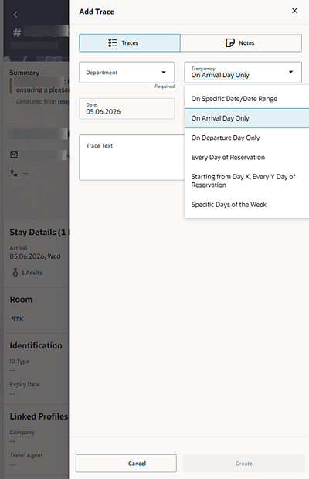
Task: Select the Traces tab
Action: [x=130, y=42]
